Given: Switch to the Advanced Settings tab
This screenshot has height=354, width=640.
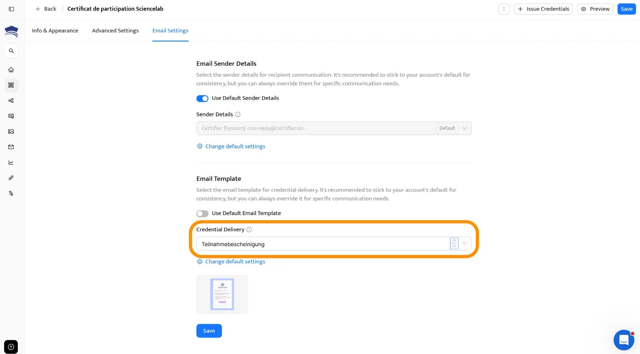Looking at the screenshot, I should [115, 30].
